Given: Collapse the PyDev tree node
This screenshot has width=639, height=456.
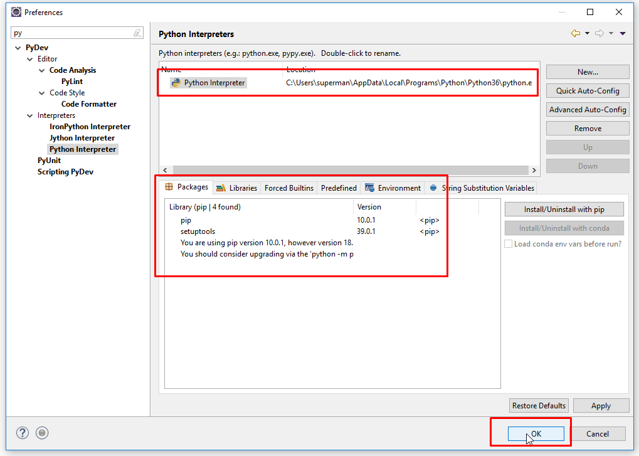Looking at the screenshot, I should [17, 48].
